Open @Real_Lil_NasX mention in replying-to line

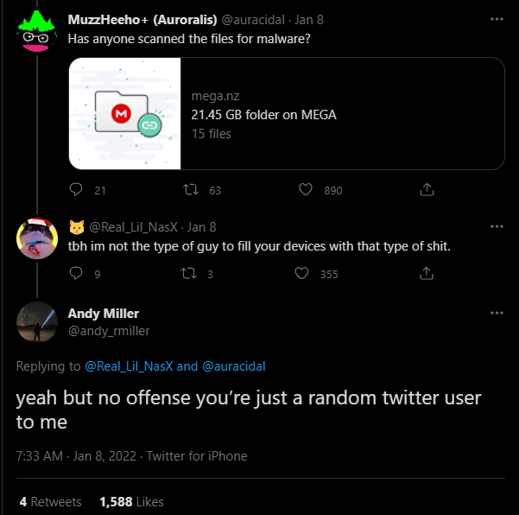pyautogui.click(x=130, y=366)
